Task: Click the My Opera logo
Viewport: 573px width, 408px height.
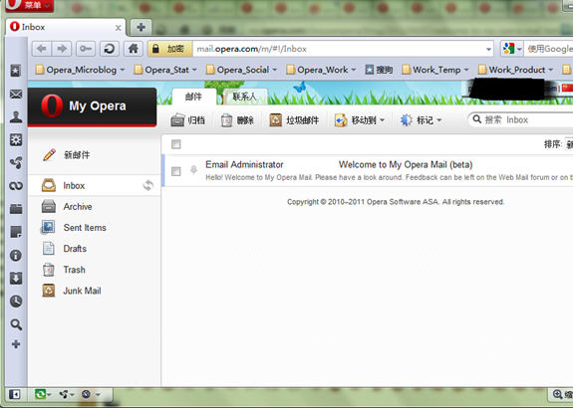Action: (x=92, y=106)
